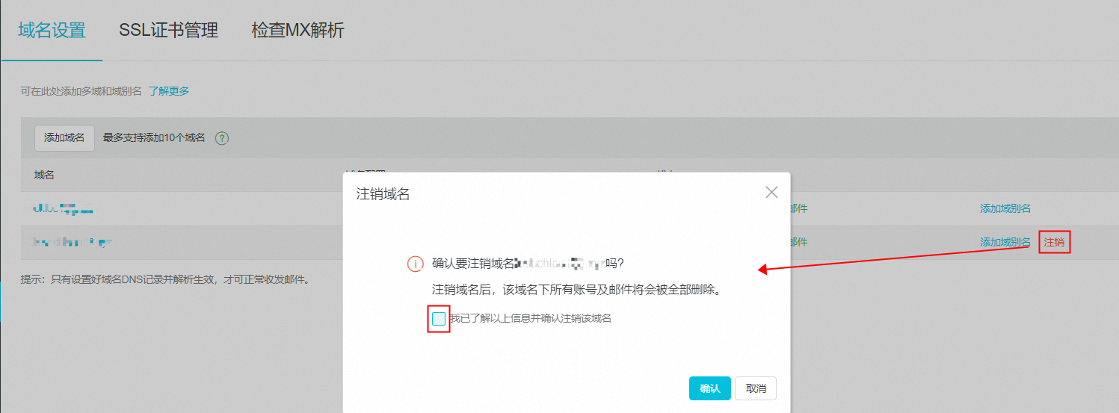
Task: Click the green 邮件 text in second row
Action: tap(798, 242)
